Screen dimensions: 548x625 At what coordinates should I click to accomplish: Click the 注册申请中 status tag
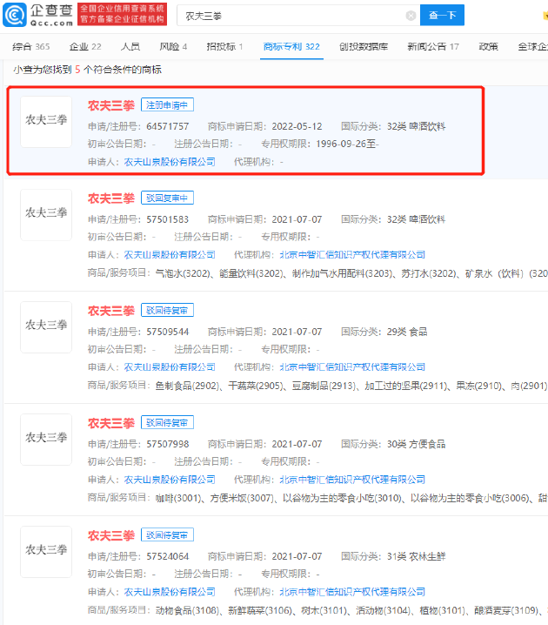[167, 104]
